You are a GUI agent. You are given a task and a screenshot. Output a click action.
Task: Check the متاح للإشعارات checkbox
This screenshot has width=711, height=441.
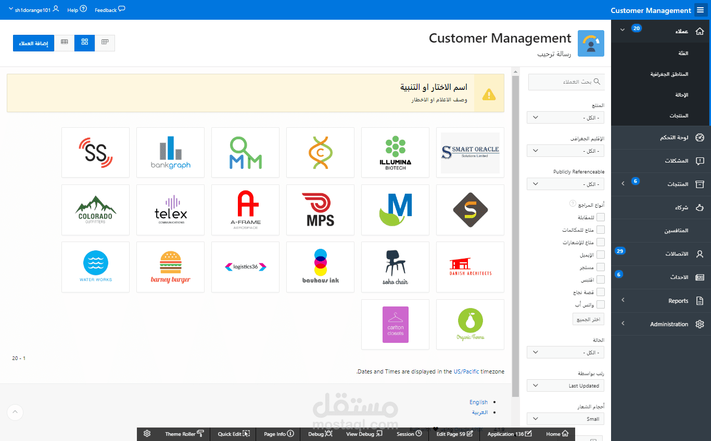(601, 242)
